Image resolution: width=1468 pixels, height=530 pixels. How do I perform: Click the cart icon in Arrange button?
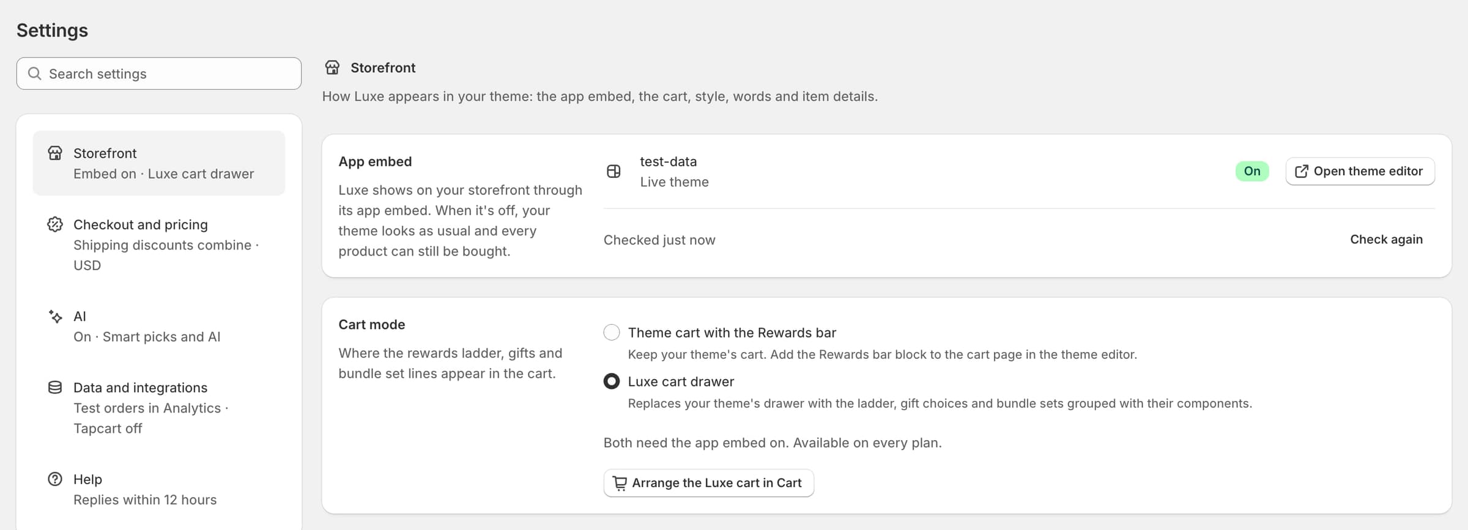click(x=620, y=483)
